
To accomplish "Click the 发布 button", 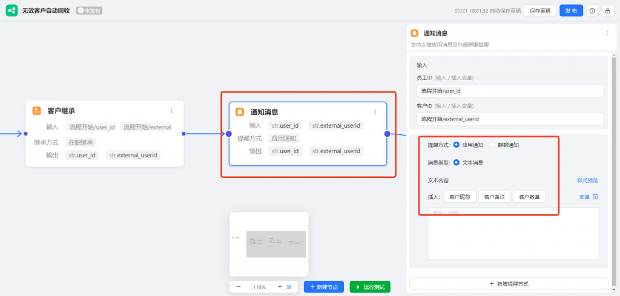I will (572, 11).
